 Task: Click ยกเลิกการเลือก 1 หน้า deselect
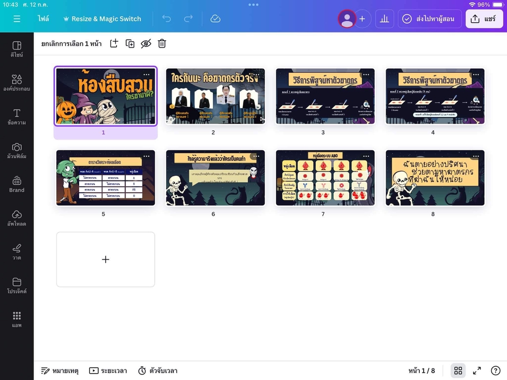click(x=71, y=44)
